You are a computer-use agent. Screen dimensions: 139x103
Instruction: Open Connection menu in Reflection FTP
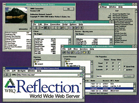55,24
